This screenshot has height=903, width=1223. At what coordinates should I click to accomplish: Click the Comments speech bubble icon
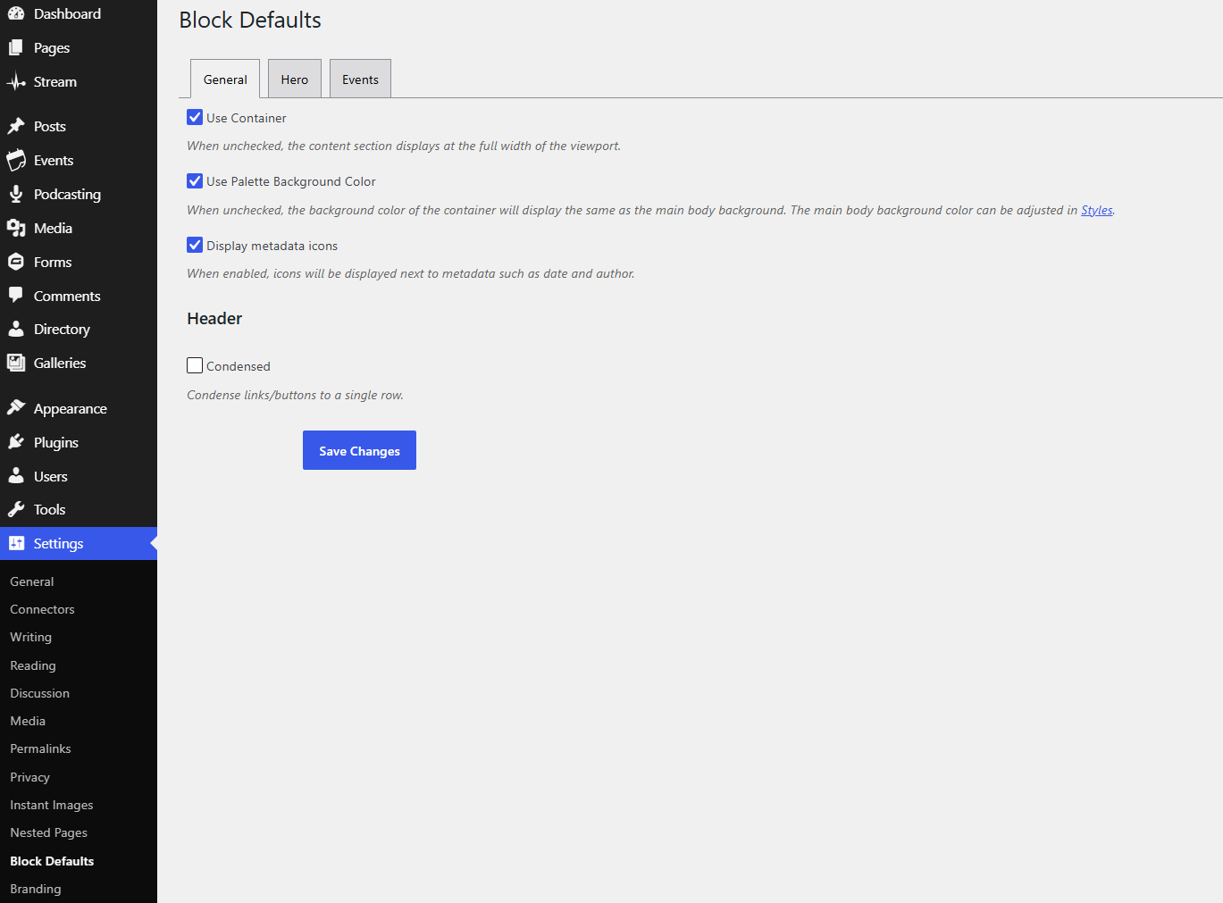click(16, 296)
